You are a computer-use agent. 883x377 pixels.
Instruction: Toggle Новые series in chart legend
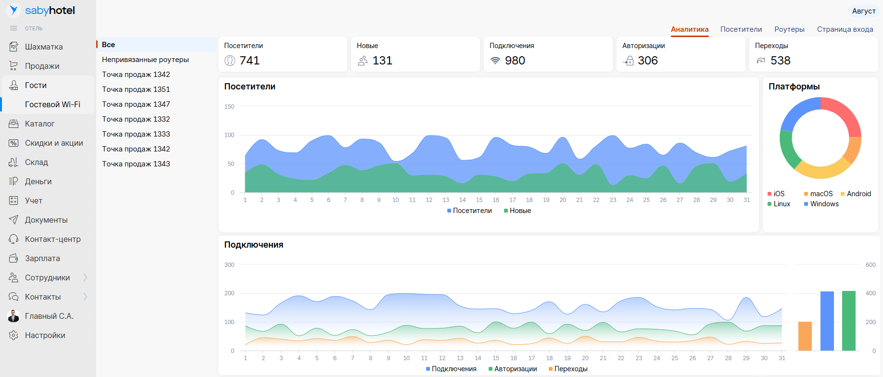517,211
